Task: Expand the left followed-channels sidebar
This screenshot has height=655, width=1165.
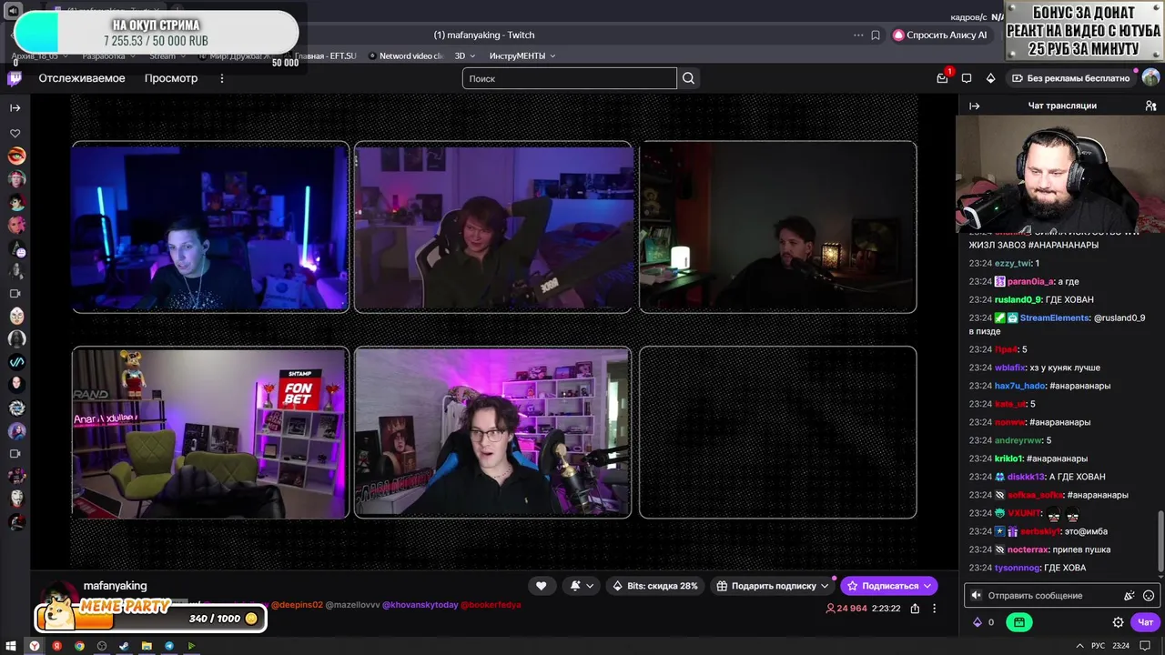Action: (x=15, y=107)
